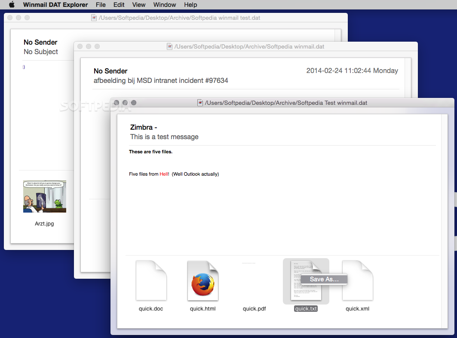Select the quick.doc attachment icon
Screen dimensions: 457x338
(x=151, y=280)
